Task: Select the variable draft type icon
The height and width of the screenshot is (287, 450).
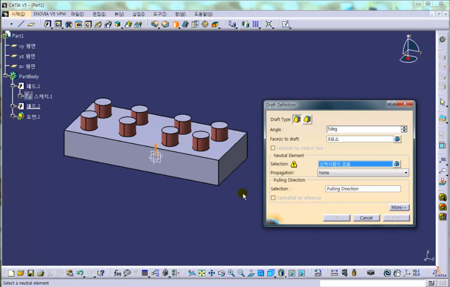Action: [x=307, y=119]
